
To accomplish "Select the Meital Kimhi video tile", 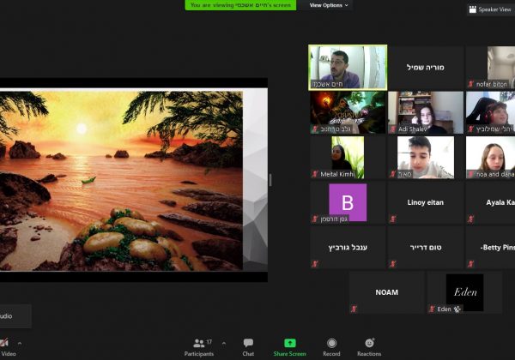I will (x=348, y=158).
